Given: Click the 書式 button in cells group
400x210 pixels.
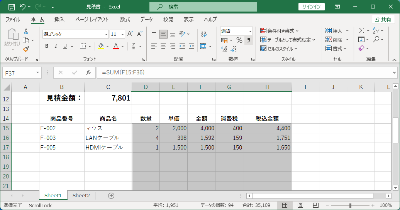Looking at the screenshot, I should pyautogui.click(x=336, y=49).
